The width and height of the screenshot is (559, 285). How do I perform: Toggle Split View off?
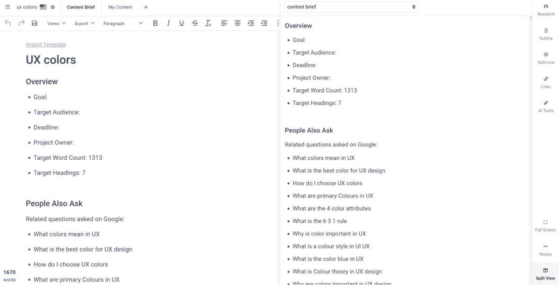(545, 274)
